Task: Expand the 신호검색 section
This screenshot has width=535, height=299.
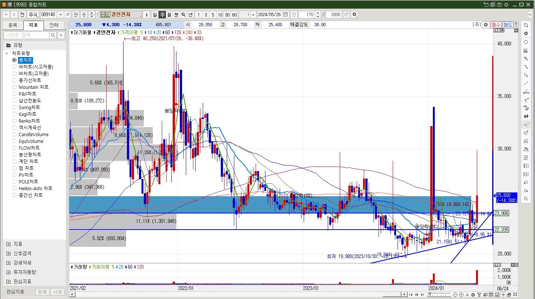Action: tap(8, 253)
